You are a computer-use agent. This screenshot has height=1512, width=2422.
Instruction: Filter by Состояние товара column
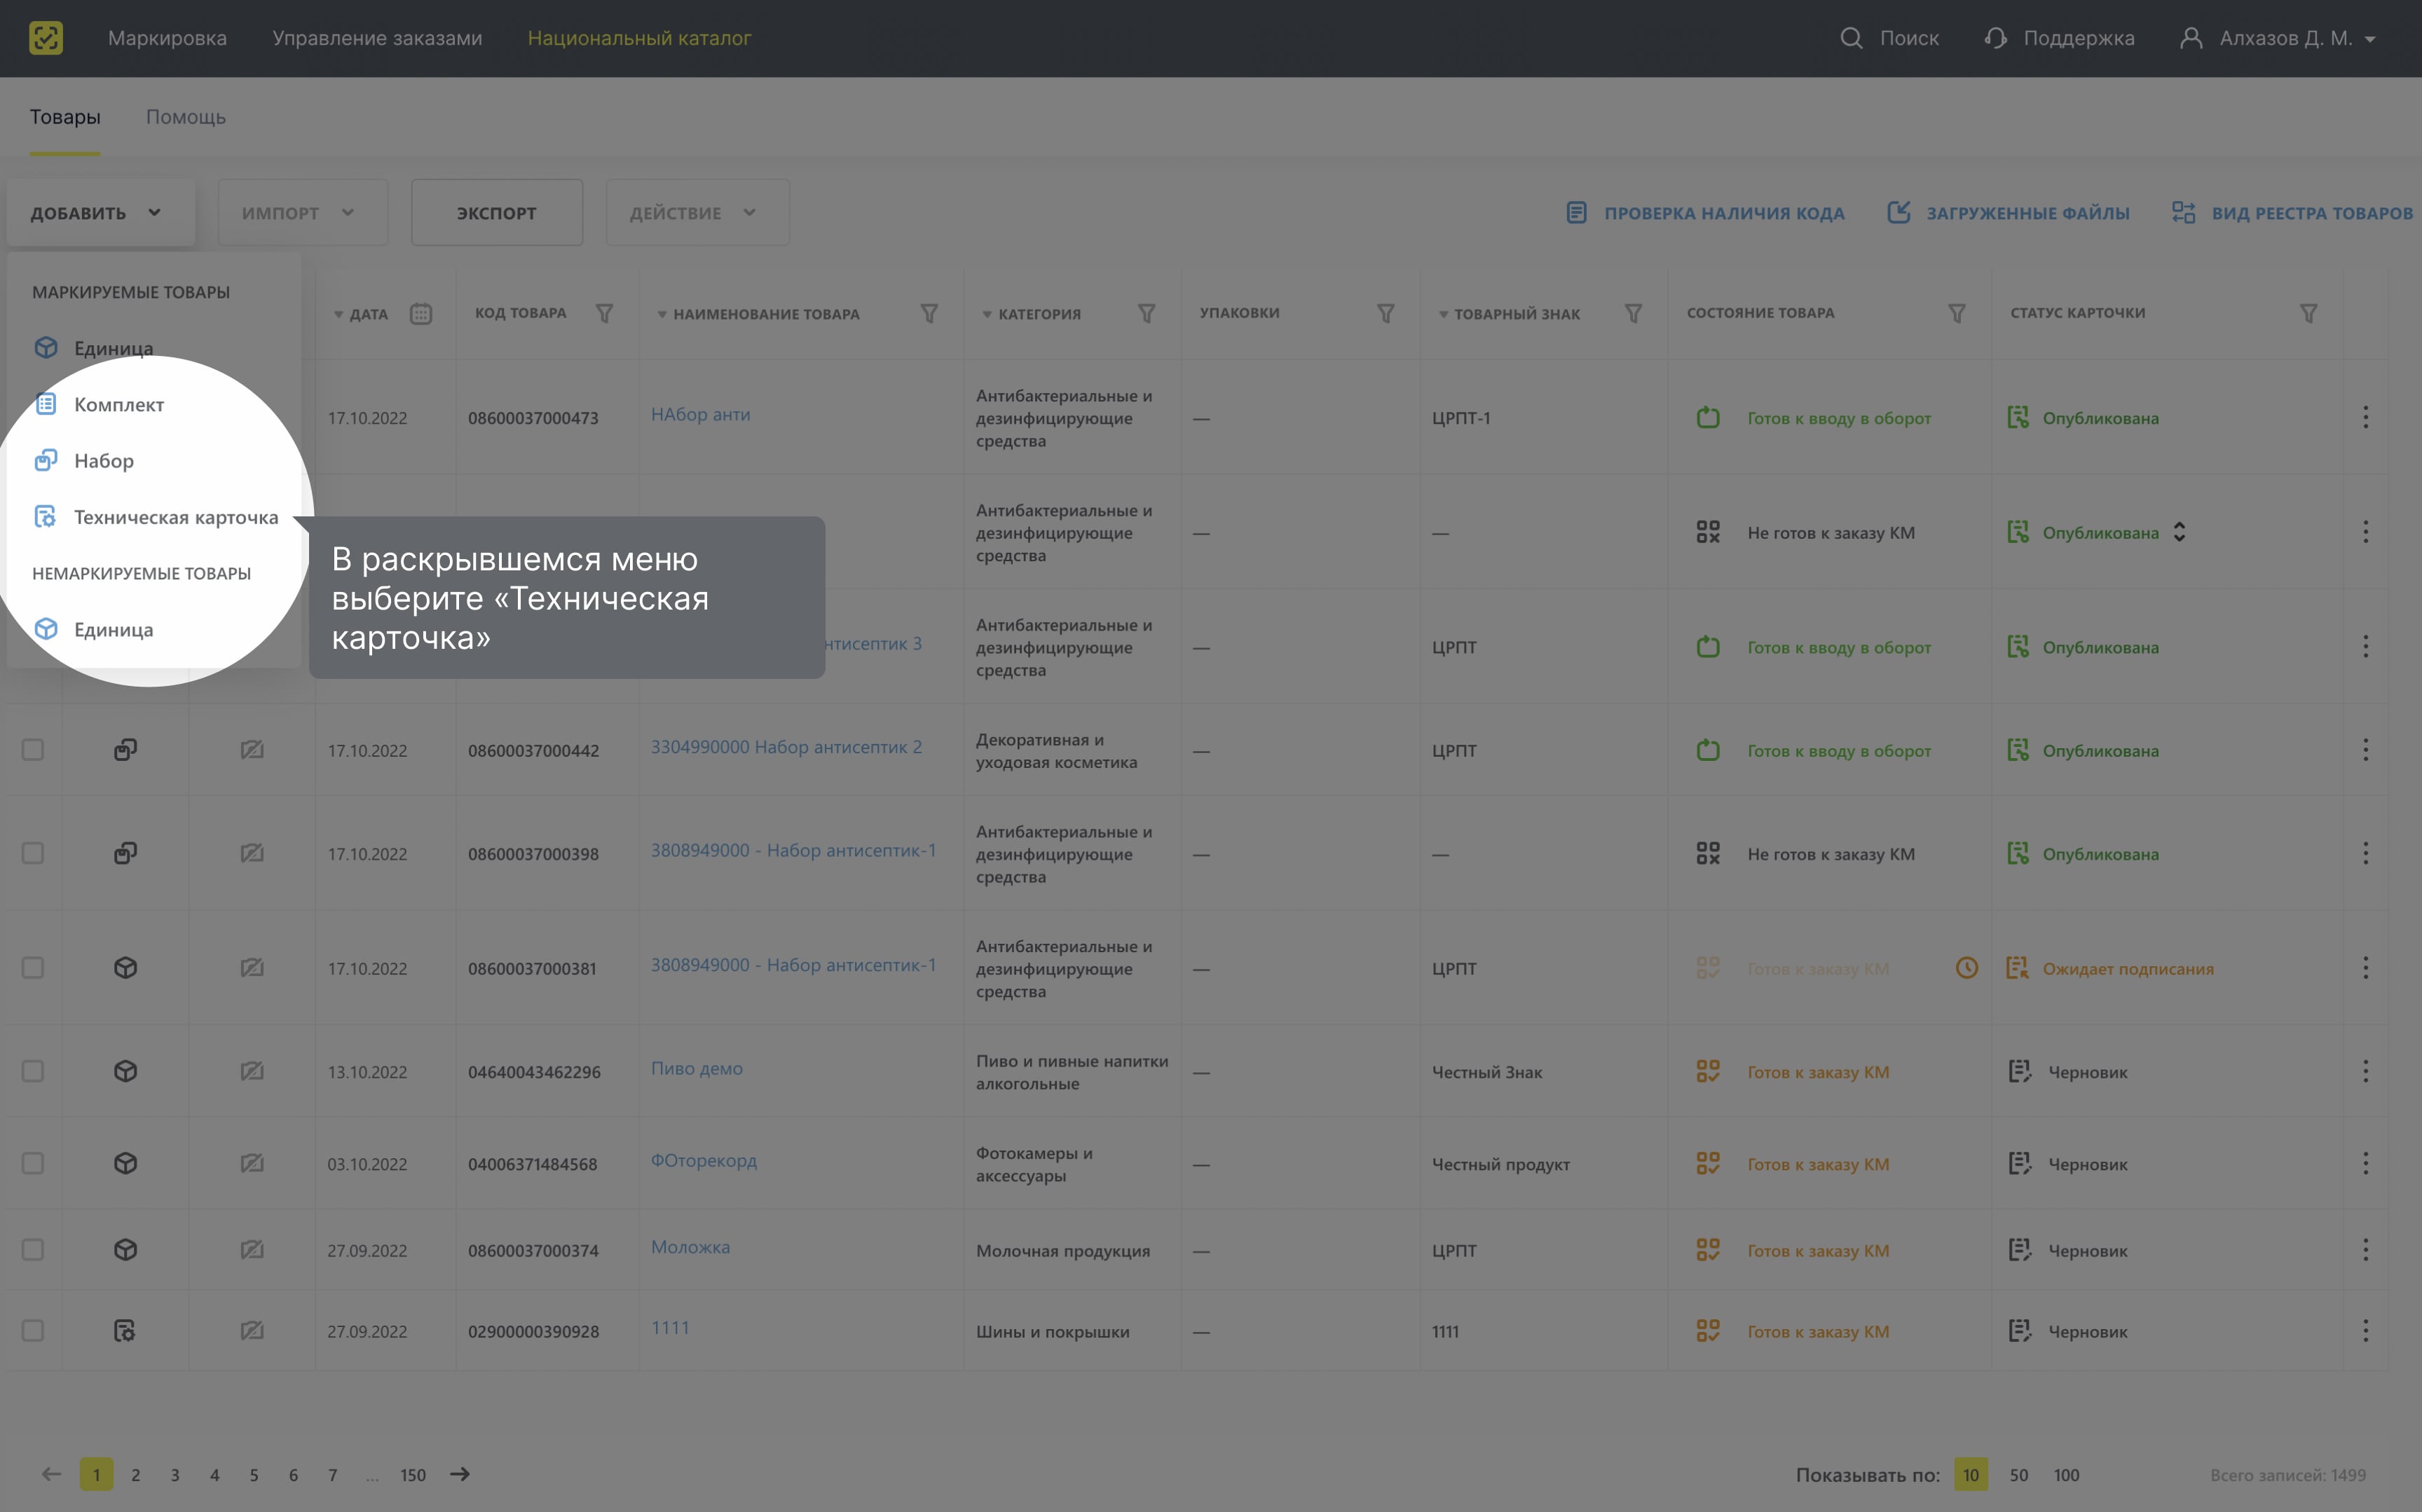click(x=1957, y=314)
